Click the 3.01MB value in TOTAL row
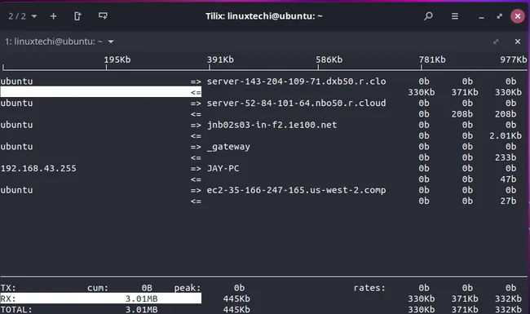530x314 pixels. click(x=141, y=310)
